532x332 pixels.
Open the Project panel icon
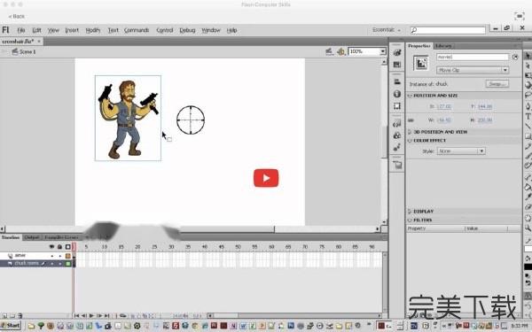point(397,165)
